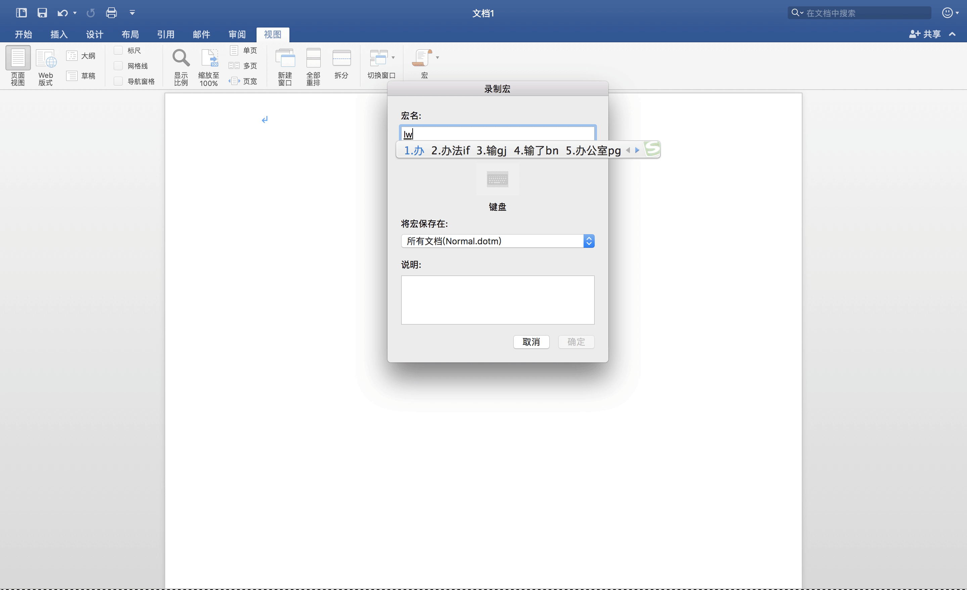The height and width of the screenshot is (590, 967).
Task: Click the New Window icon
Action: pos(285,58)
